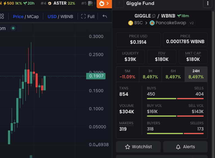Click the Giggle Fund placeholder token image
The width and height of the screenshot is (215, 158).
tap(119, 4)
